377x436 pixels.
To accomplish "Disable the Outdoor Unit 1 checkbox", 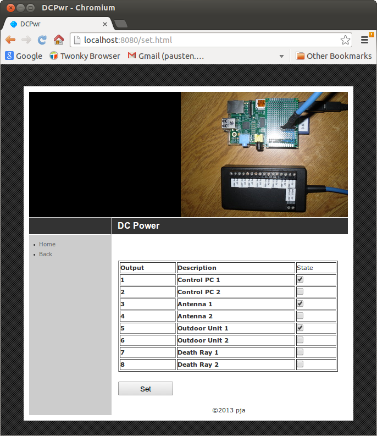I will coord(300,328).
